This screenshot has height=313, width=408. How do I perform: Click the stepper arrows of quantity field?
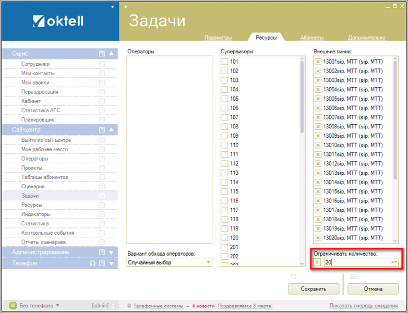[394, 262]
